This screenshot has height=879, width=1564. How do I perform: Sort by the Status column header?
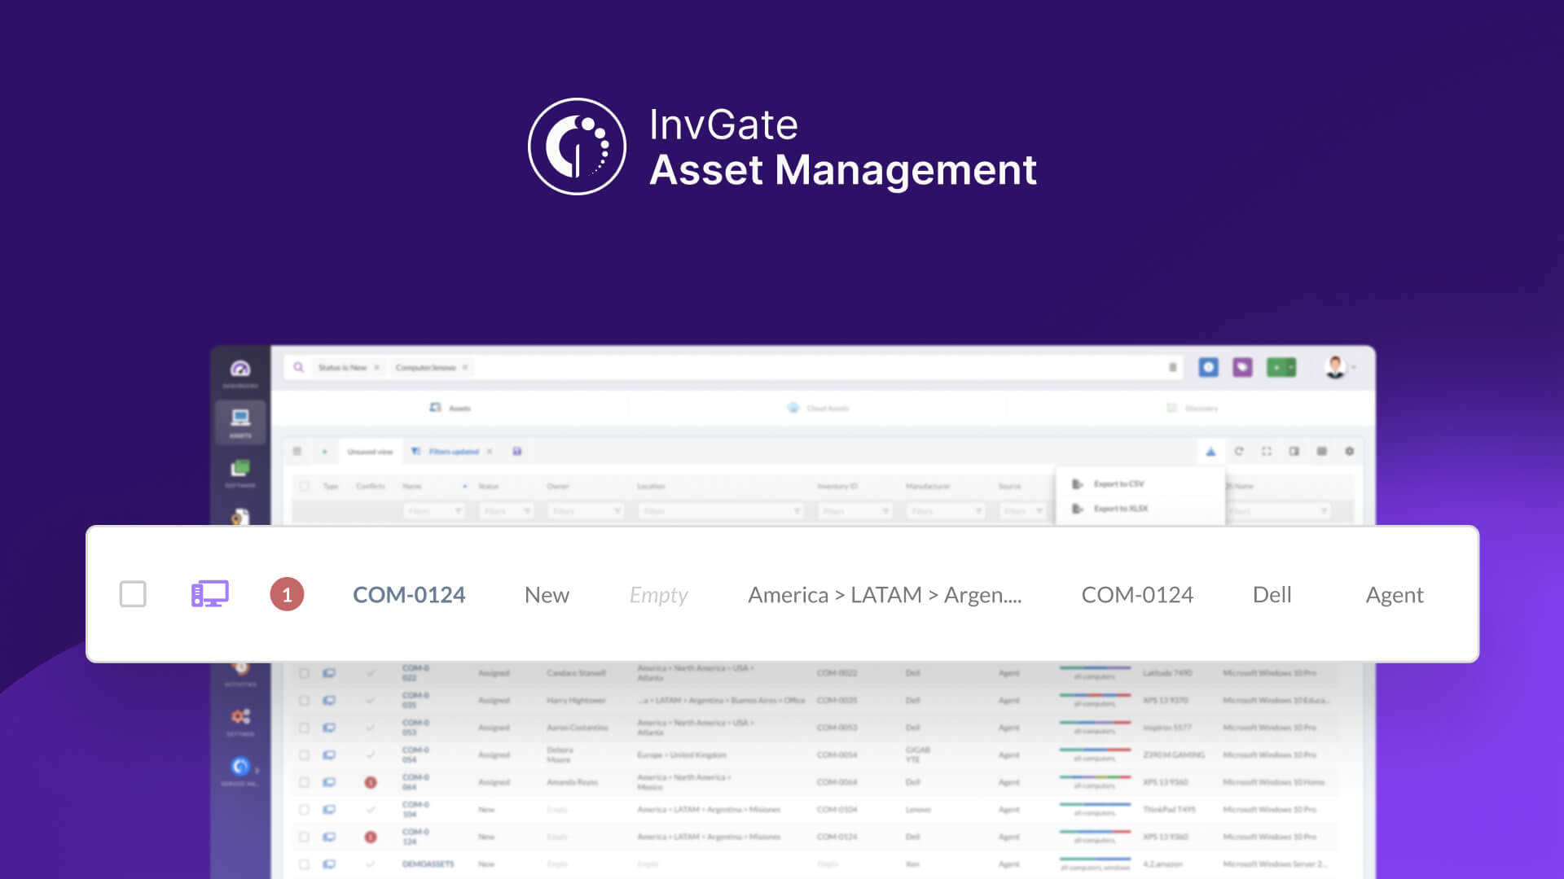488,486
